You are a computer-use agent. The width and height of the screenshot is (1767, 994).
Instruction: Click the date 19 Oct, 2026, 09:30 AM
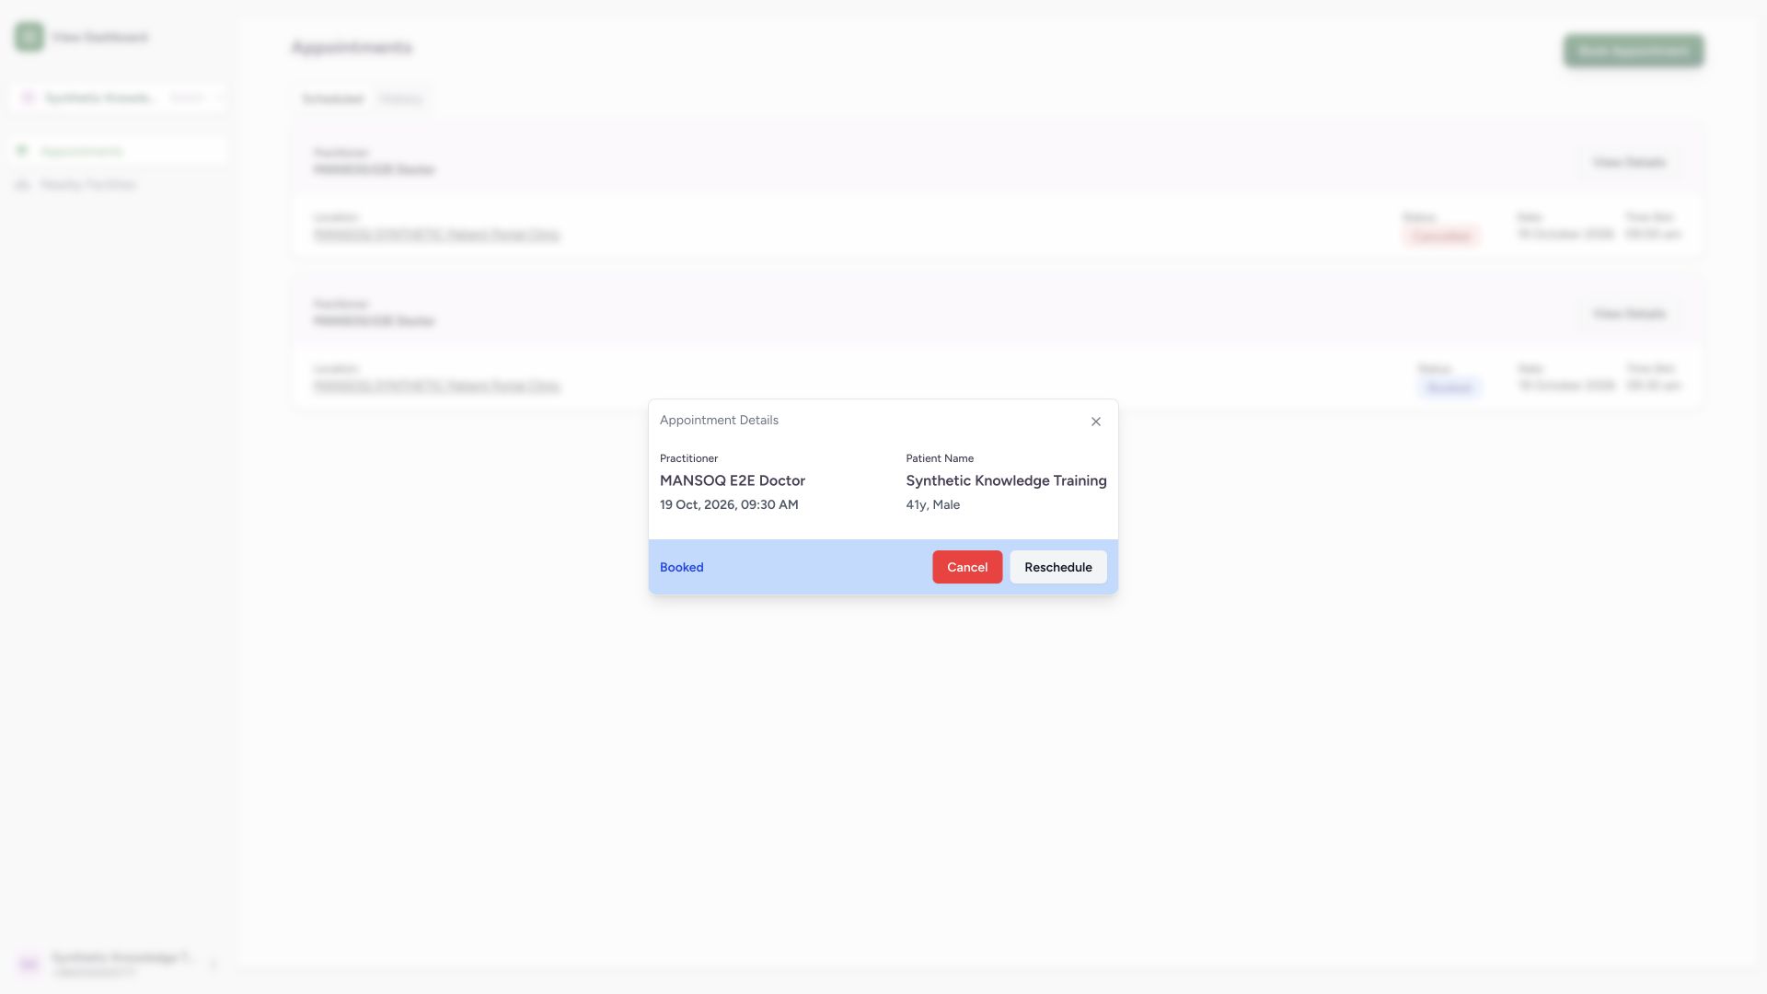(729, 504)
